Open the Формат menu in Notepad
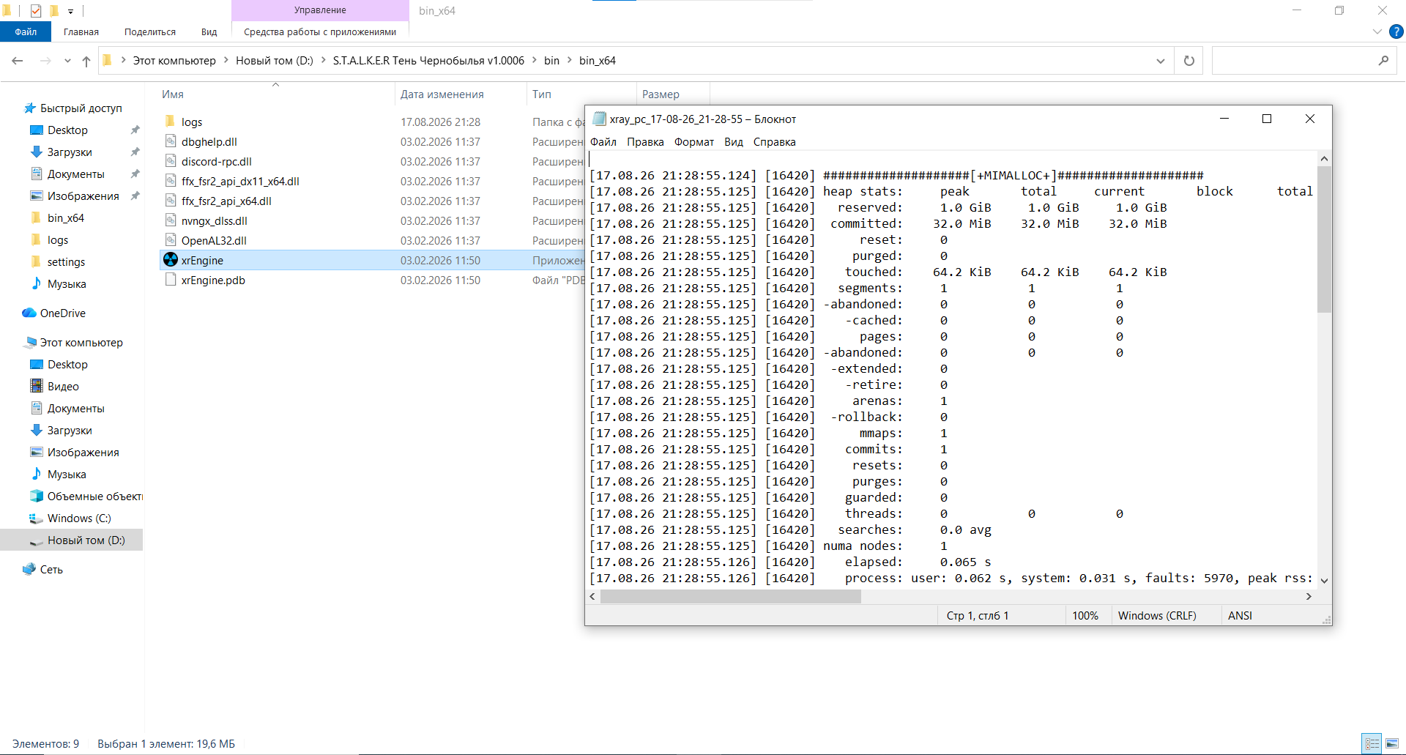 click(x=693, y=142)
